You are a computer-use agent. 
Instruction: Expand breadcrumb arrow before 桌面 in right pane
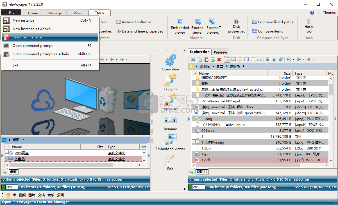214,66
